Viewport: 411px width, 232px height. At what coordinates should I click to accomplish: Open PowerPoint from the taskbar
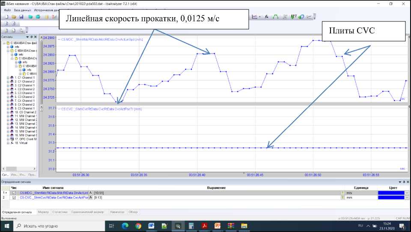click(x=217, y=226)
